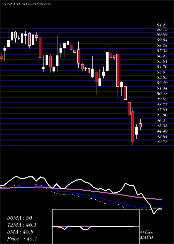Image resolution: width=174 pixels, height=244 pixels.
Task: Click the 61.4 price axis label
Action: pyautogui.click(x=161, y=25)
